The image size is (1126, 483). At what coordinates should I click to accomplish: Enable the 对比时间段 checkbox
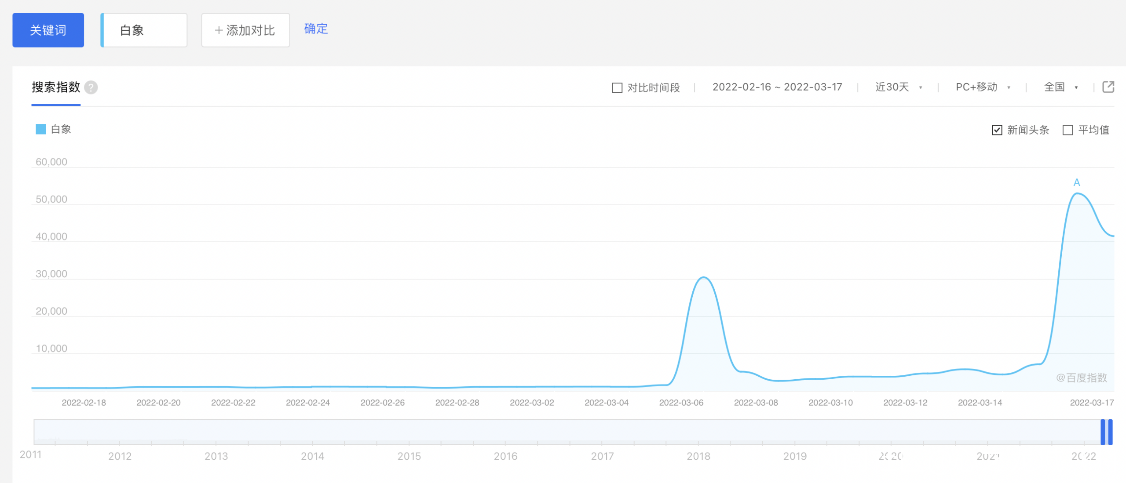pos(617,88)
